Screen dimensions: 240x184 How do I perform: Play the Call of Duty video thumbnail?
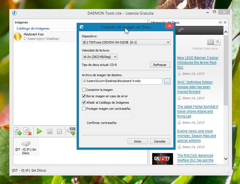[163, 159]
